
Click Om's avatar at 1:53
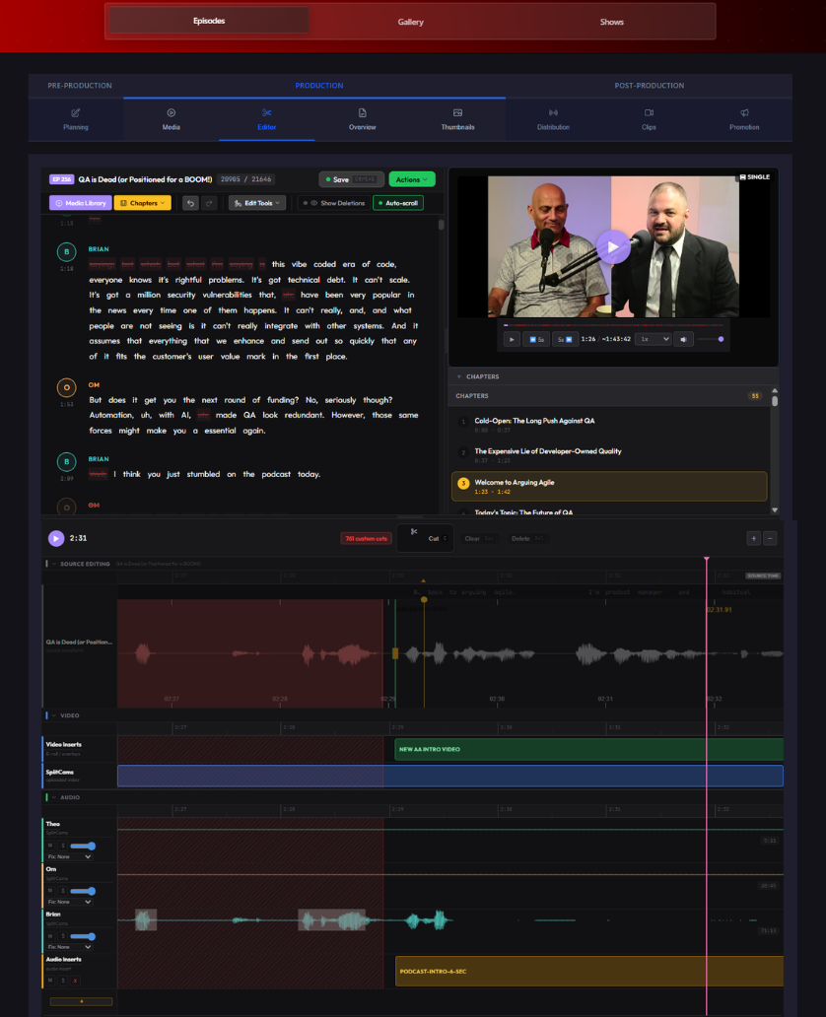[66, 387]
